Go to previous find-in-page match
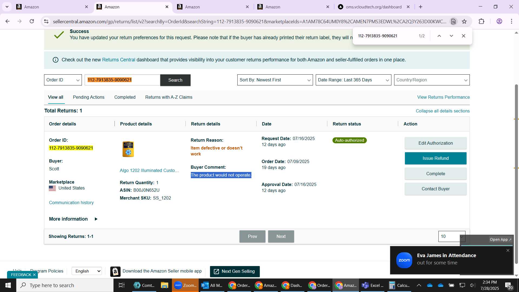Viewport: 519px width, 292px height. (x=439, y=36)
